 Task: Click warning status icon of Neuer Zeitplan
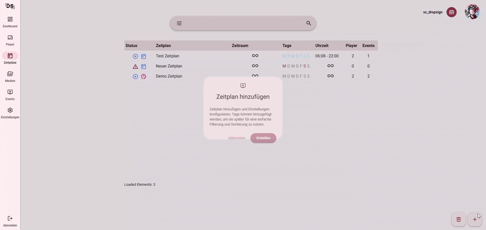135,66
